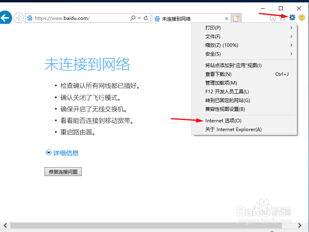Select 关于 Internet Explorer(A)
Viewport: 309px width, 232px height.
244,130
